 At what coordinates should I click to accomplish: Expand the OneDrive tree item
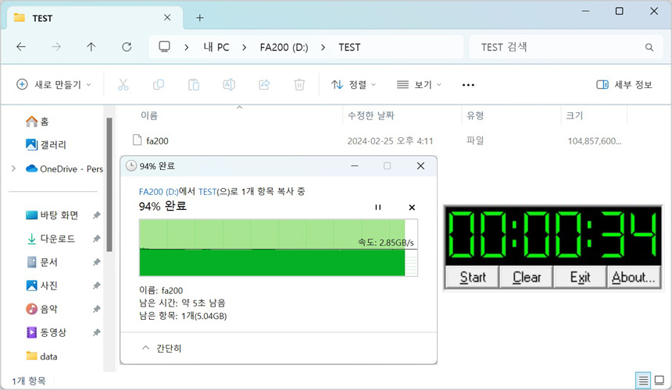pyautogui.click(x=13, y=168)
